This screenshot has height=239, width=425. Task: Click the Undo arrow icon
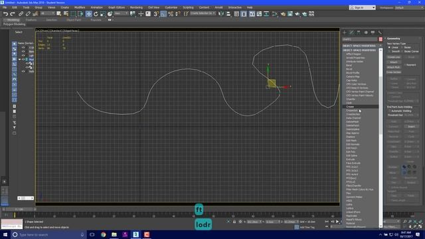(x=5, y=14)
